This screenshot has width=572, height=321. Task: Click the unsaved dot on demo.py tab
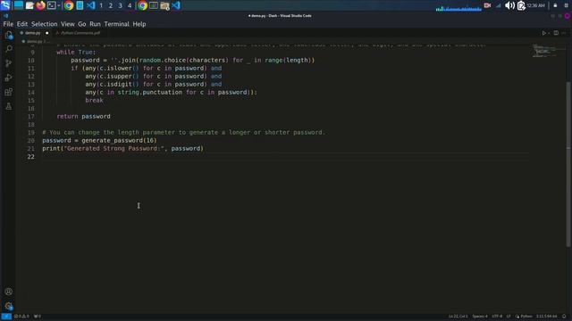pyautogui.click(x=47, y=33)
